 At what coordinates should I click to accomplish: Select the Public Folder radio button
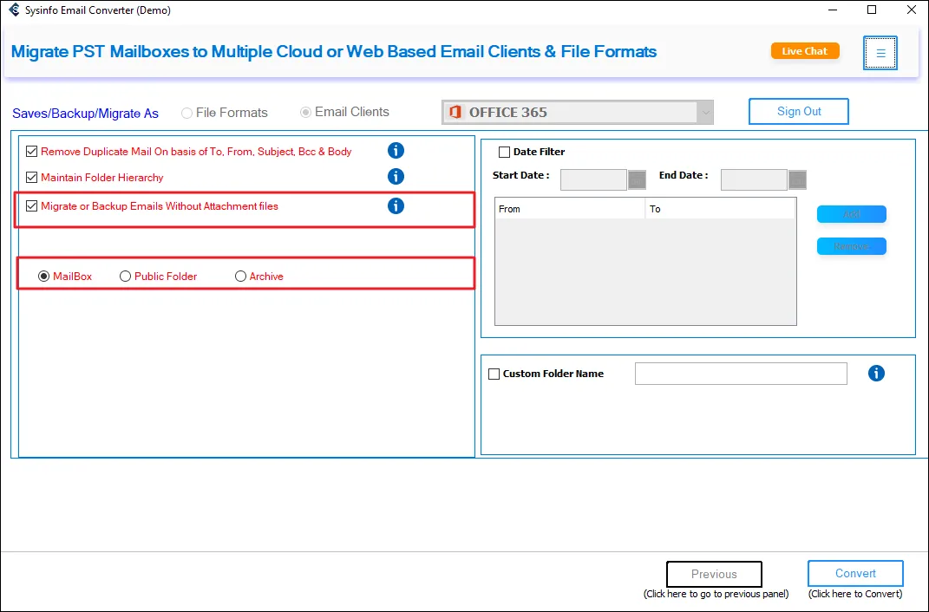pyautogui.click(x=126, y=277)
